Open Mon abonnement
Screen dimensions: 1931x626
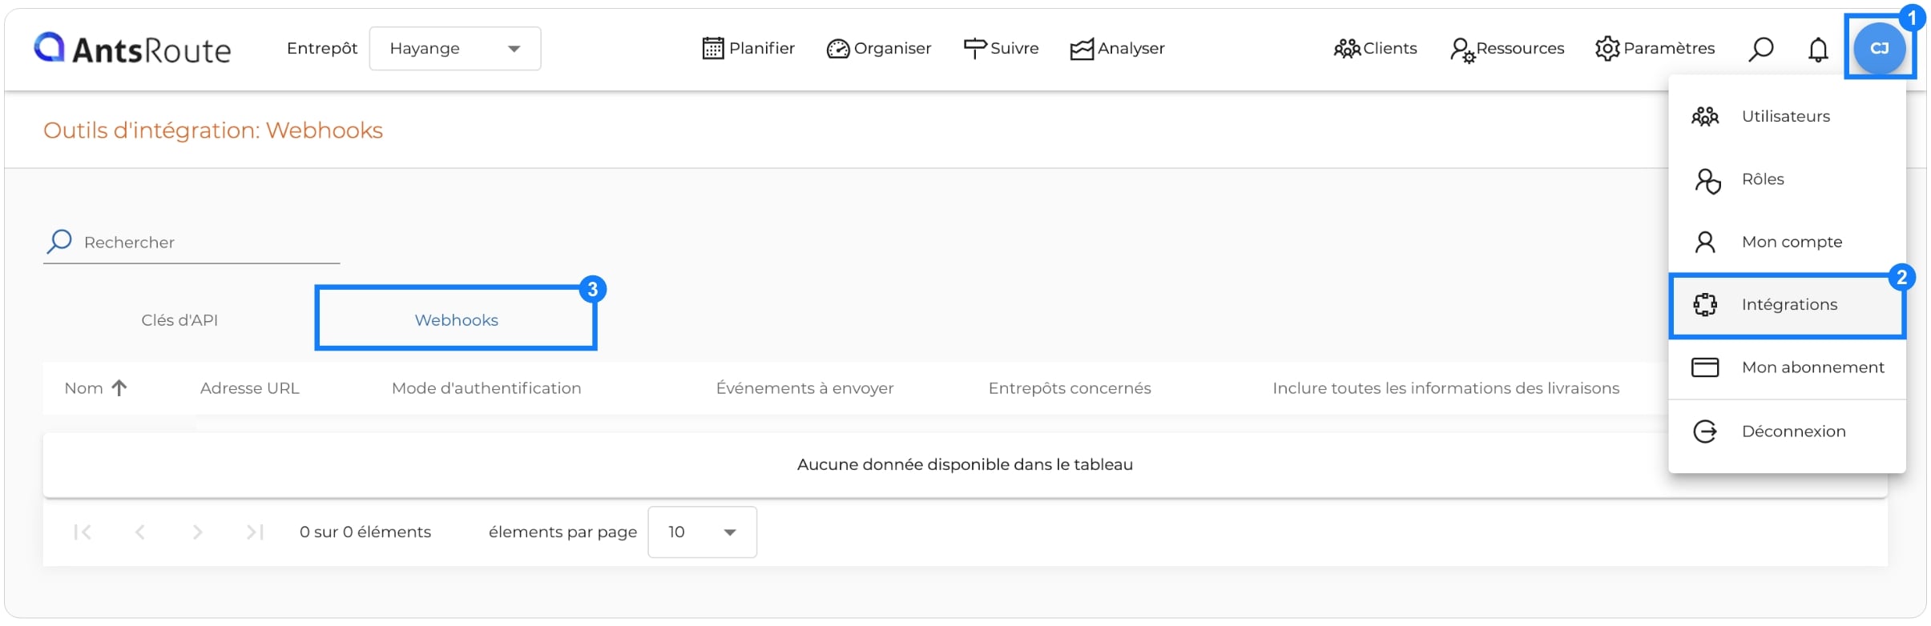[1787, 367]
